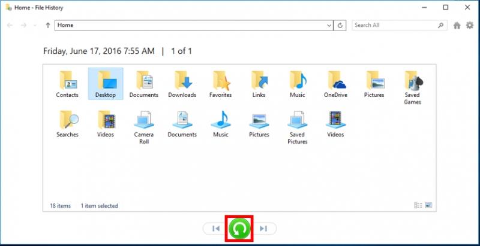This screenshot has height=246, width=480.
Task: Click the Up one level arrow
Action: 48,25
